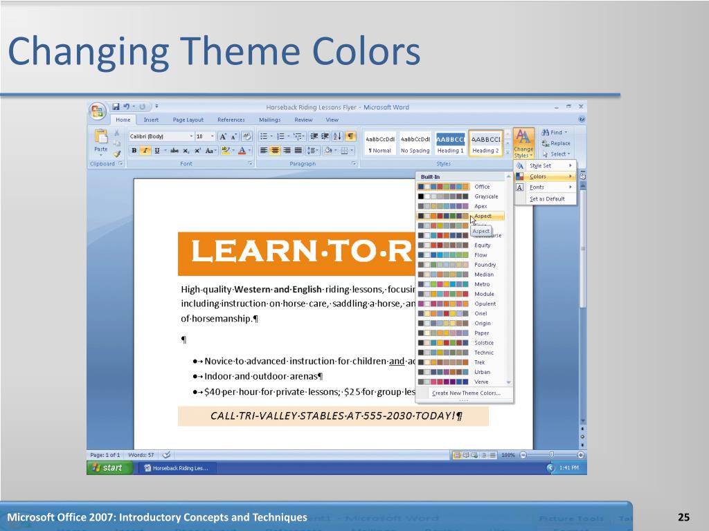This screenshot has height=531, width=709.
Task: Click the Save icon in Quick Access Toolbar
Action: coord(116,106)
